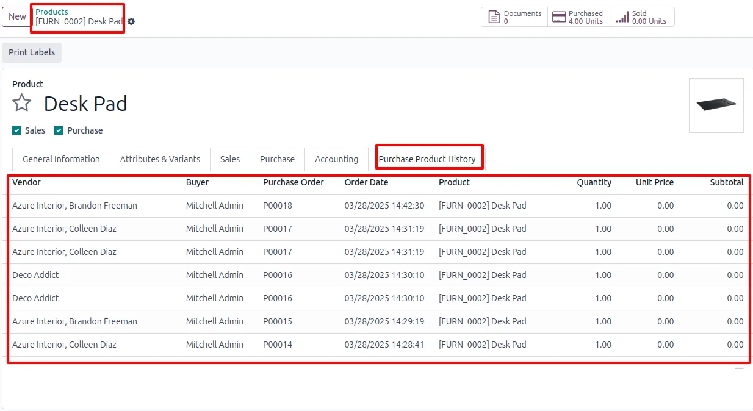Click Azure Interior, Colleen Diaz in P00014 row
The image size is (753, 411).
tap(64, 345)
